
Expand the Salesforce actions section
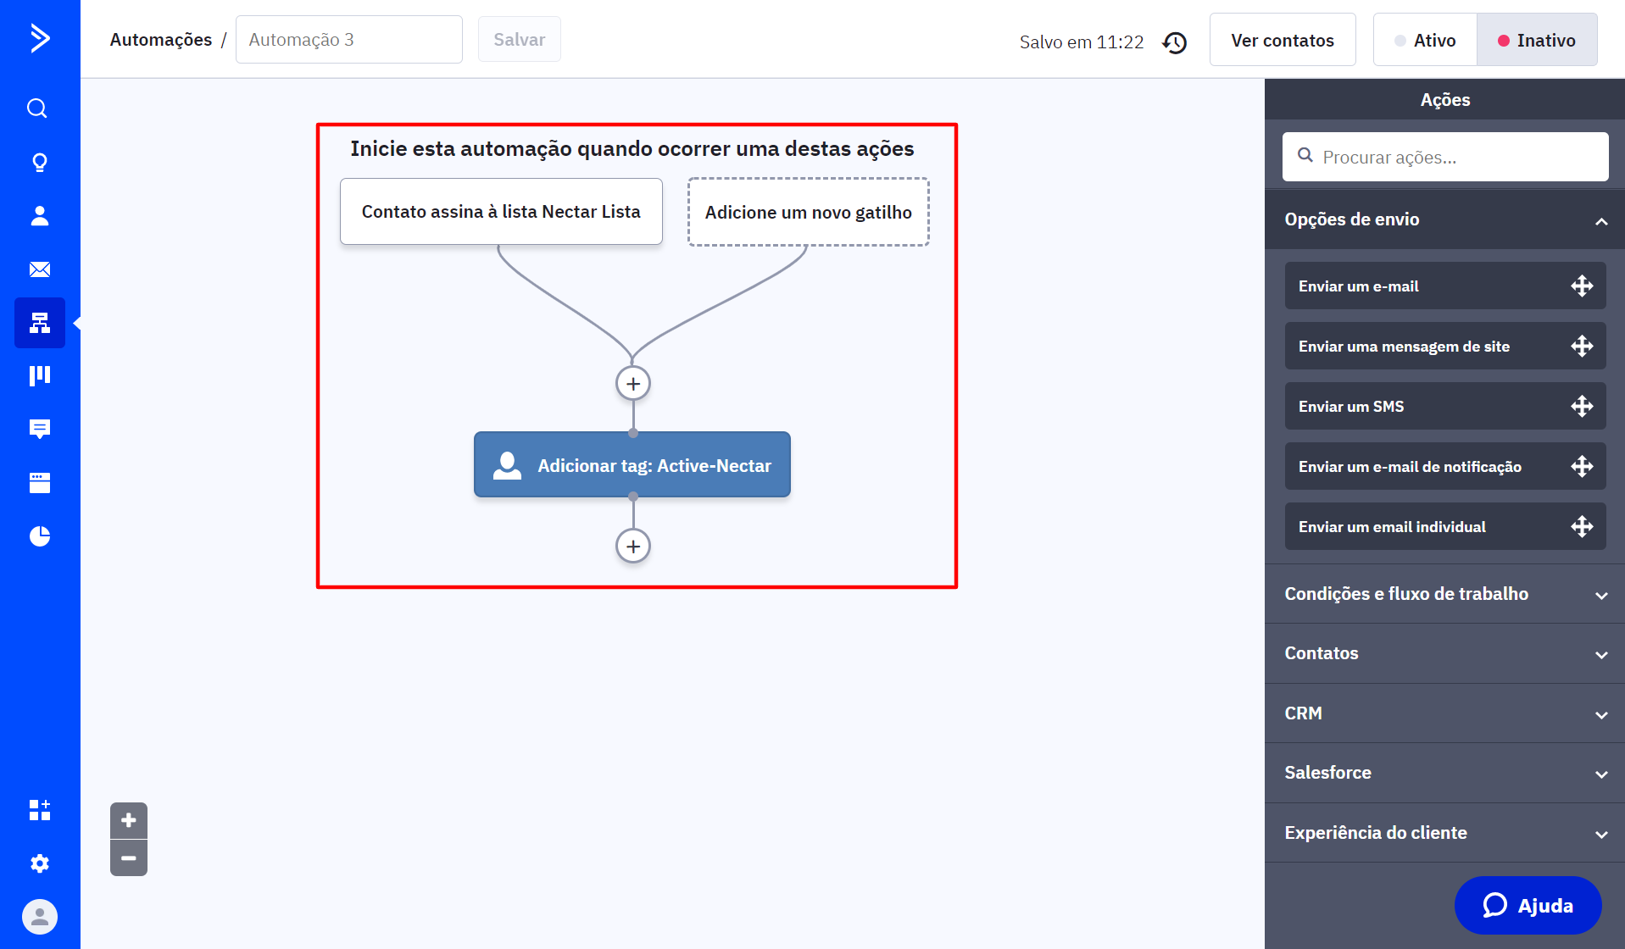[1444, 773]
